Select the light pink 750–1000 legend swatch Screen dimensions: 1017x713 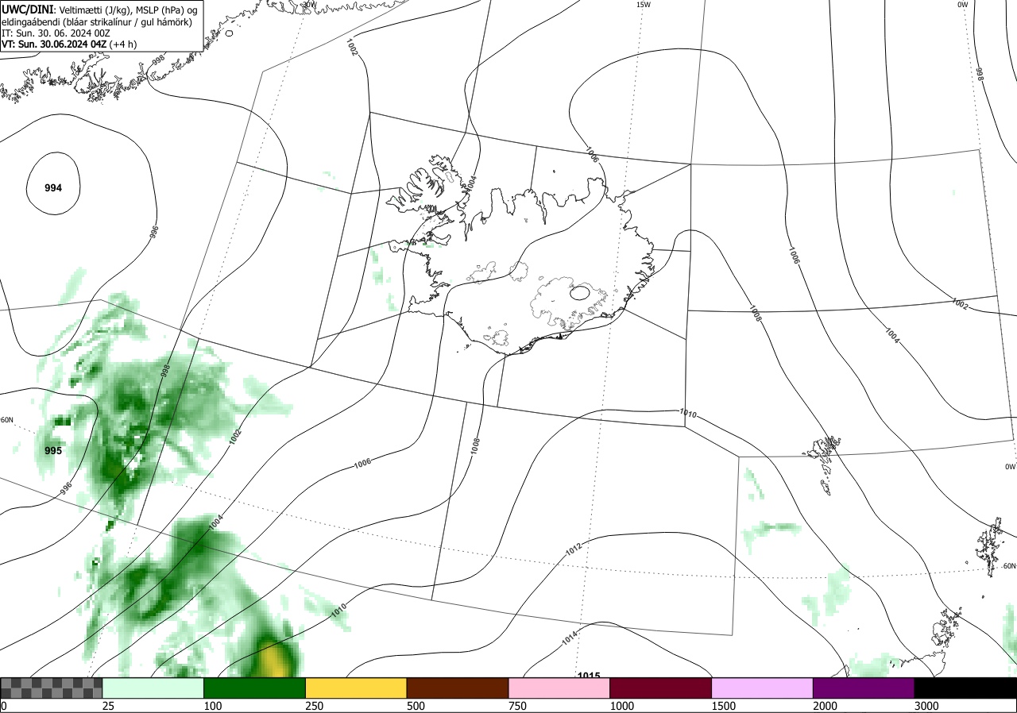point(559,688)
